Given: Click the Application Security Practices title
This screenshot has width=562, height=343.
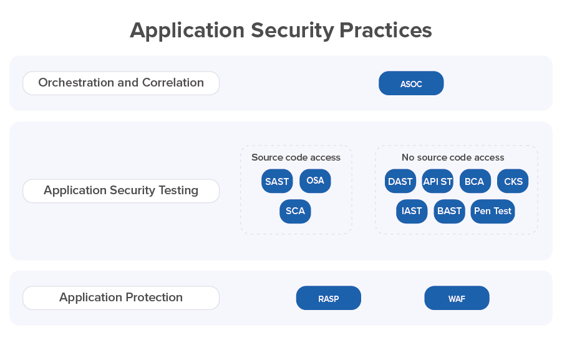Looking at the screenshot, I should (x=281, y=31).
